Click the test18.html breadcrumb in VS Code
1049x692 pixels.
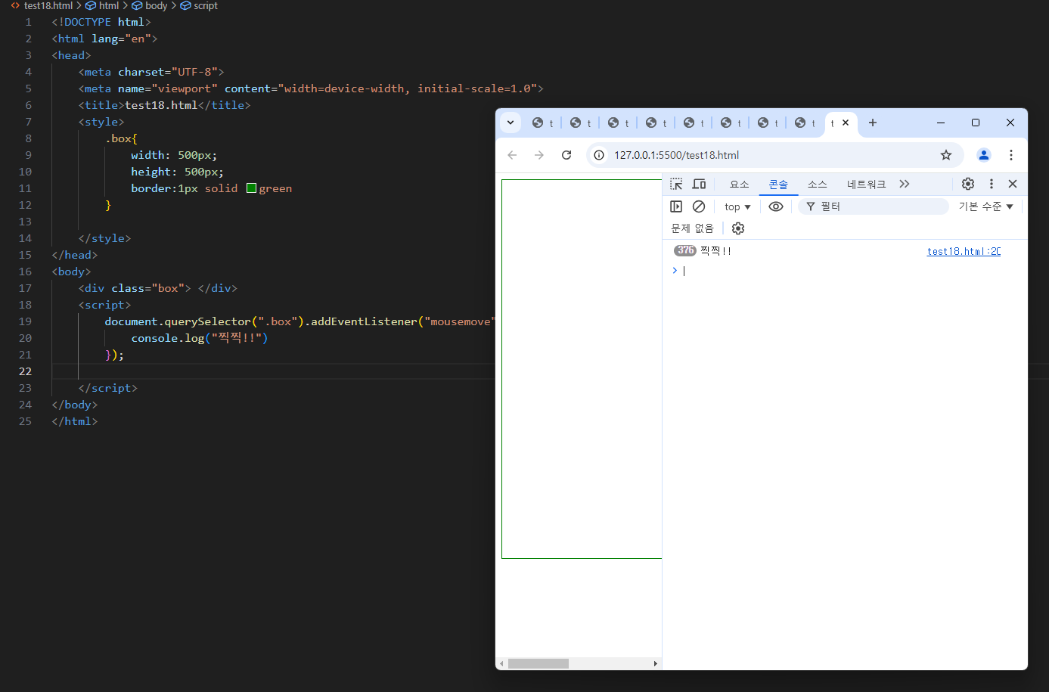(42, 5)
